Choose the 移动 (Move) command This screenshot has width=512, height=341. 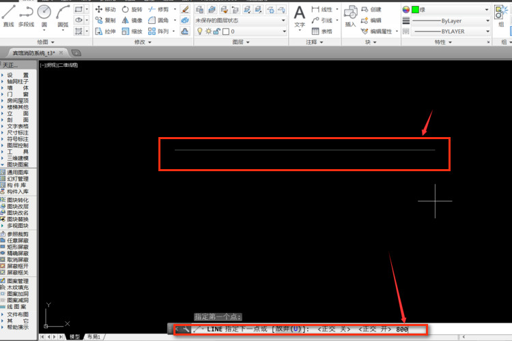click(x=105, y=9)
